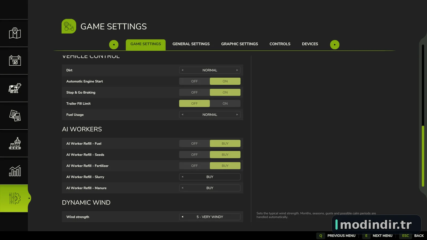The width and height of the screenshot is (427, 240).
Task: Click the AI WORKERS section heading
Action: (82, 129)
